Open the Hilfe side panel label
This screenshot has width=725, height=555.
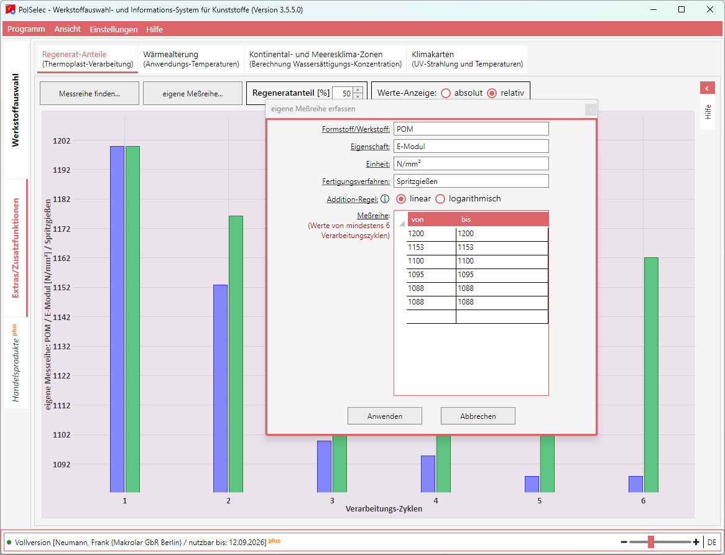708,112
